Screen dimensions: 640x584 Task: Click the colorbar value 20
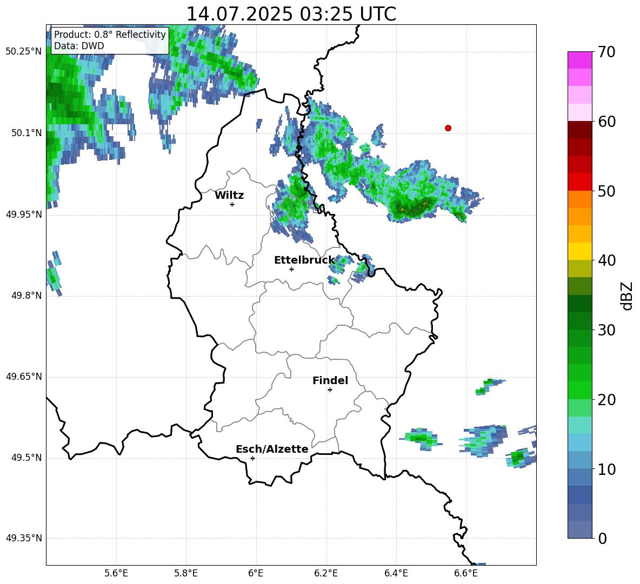coord(607,400)
